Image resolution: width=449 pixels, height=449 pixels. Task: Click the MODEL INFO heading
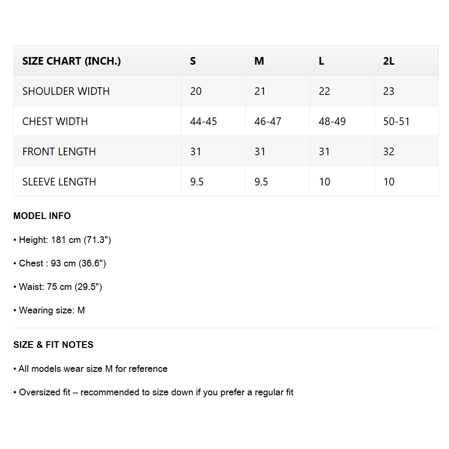[42, 216]
